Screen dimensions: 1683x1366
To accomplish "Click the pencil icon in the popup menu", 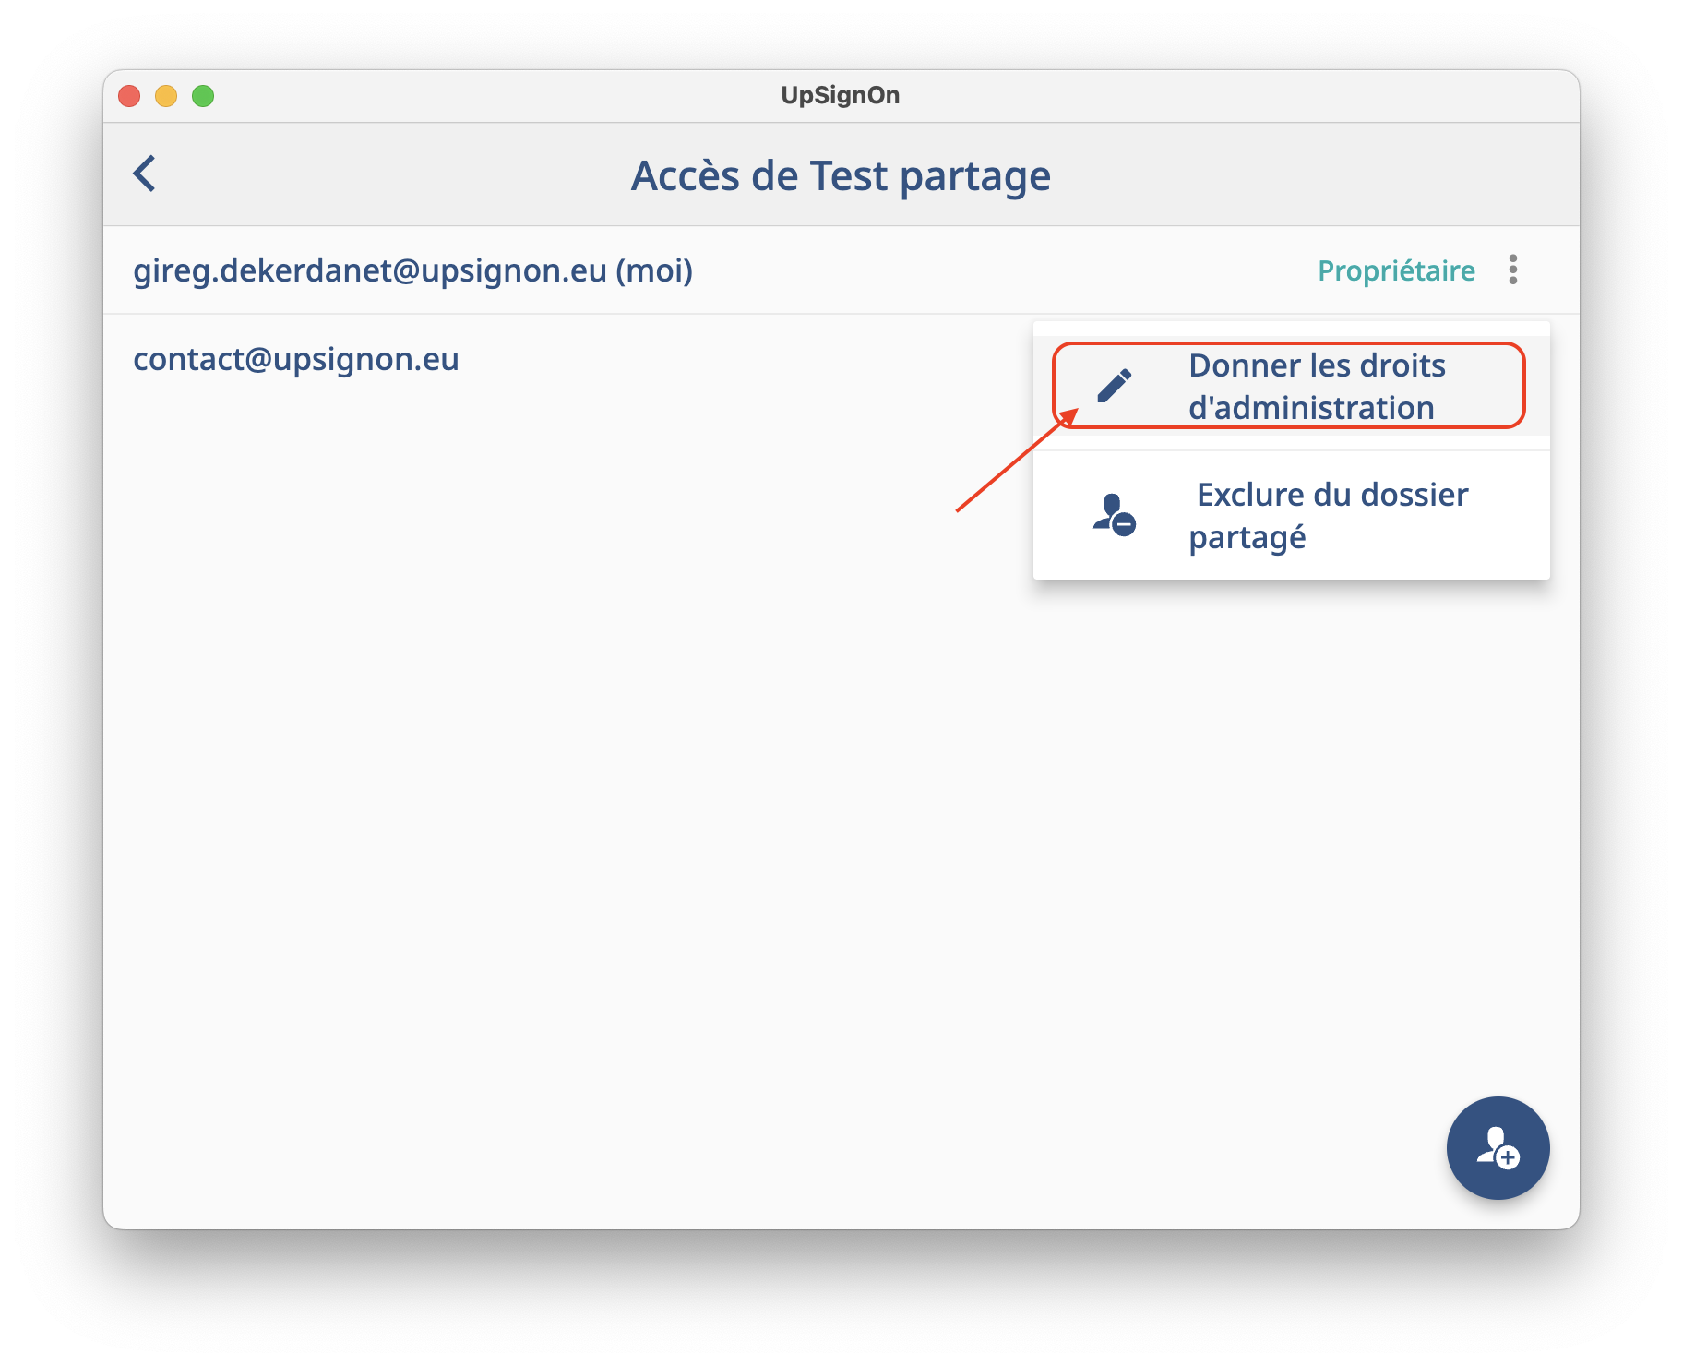I will pyautogui.click(x=1114, y=386).
